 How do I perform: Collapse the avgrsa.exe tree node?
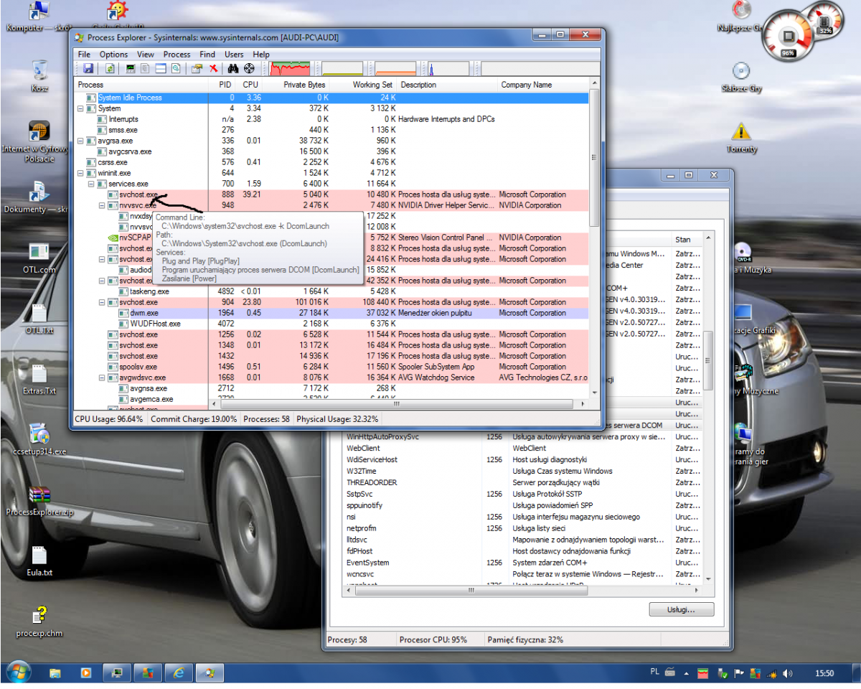click(x=80, y=141)
